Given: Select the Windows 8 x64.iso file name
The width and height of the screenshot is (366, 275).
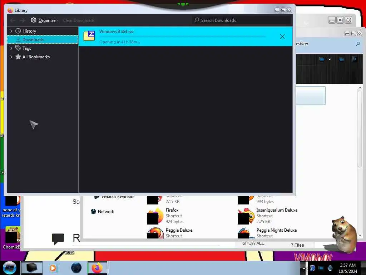Looking at the screenshot, I should [117, 32].
